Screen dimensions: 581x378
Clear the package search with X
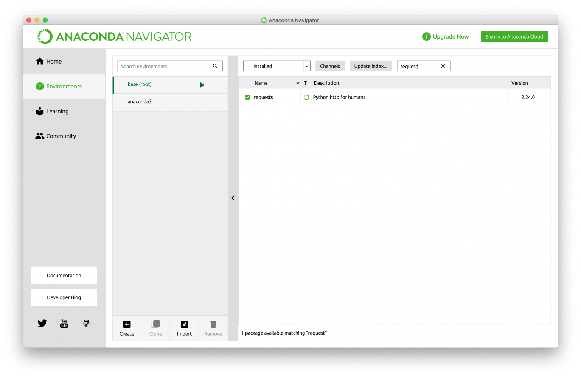[x=443, y=66]
